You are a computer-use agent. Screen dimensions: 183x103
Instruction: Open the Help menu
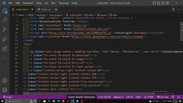coord(74,3)
